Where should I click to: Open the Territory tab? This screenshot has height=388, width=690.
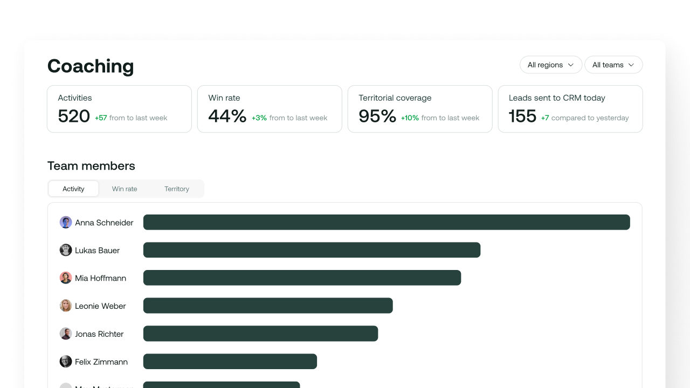click(x=177, y=189)
